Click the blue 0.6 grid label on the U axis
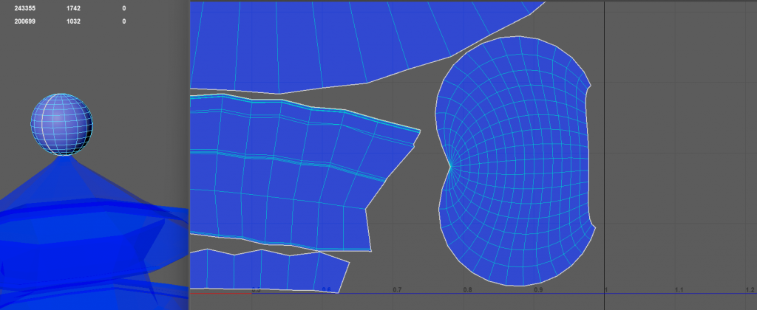Image resolution: width=757 pixels, height=310 pixels. [326, 291]
